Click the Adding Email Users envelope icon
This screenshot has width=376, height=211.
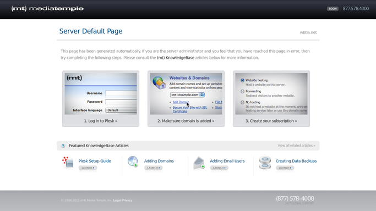point(199,163)
